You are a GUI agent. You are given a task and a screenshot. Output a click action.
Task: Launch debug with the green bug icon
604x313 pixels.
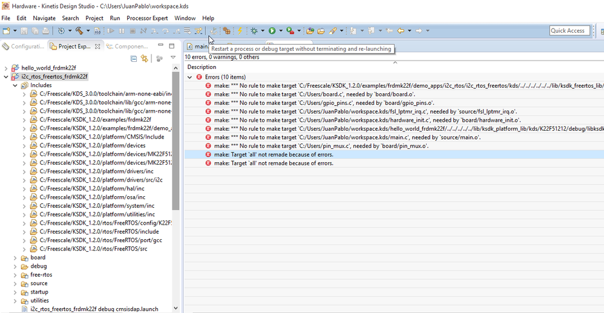tap(254, 30)
